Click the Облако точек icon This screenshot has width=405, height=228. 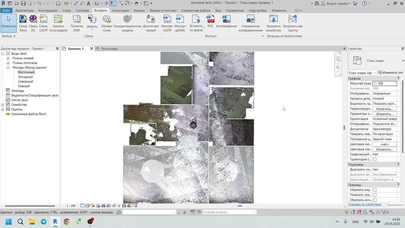(x=107, y=23)
